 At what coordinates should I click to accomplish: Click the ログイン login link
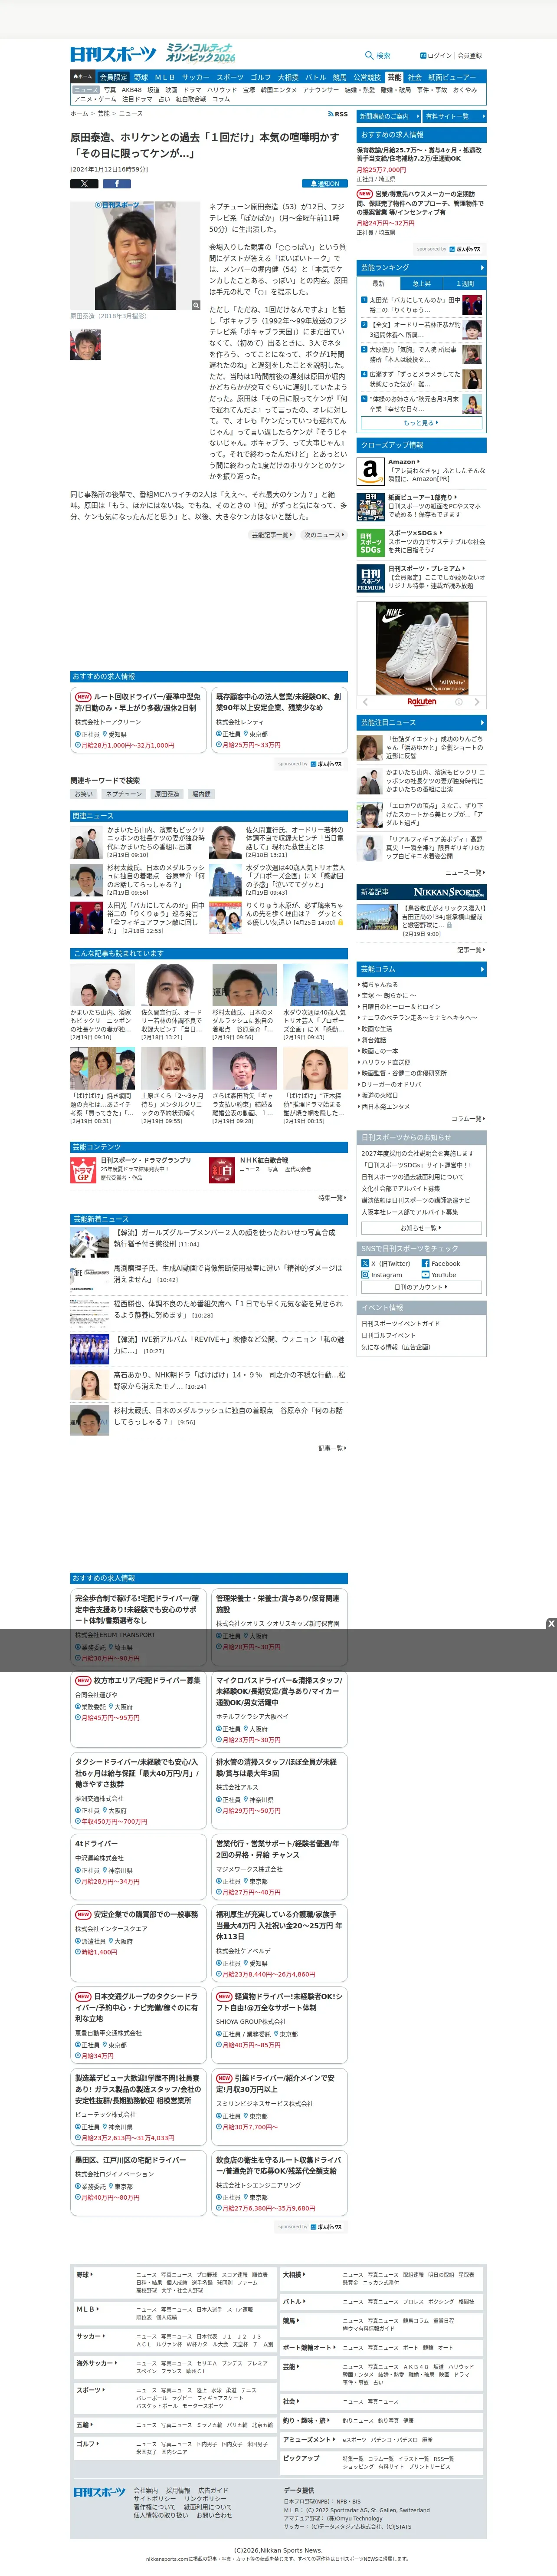[x=437, y=56]
